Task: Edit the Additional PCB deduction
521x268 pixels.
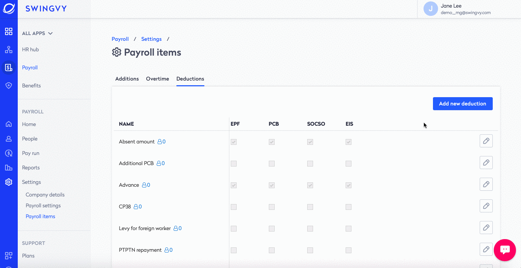Action: [486, 163]
